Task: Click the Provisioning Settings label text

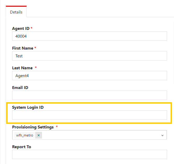Action: point(33,127)
